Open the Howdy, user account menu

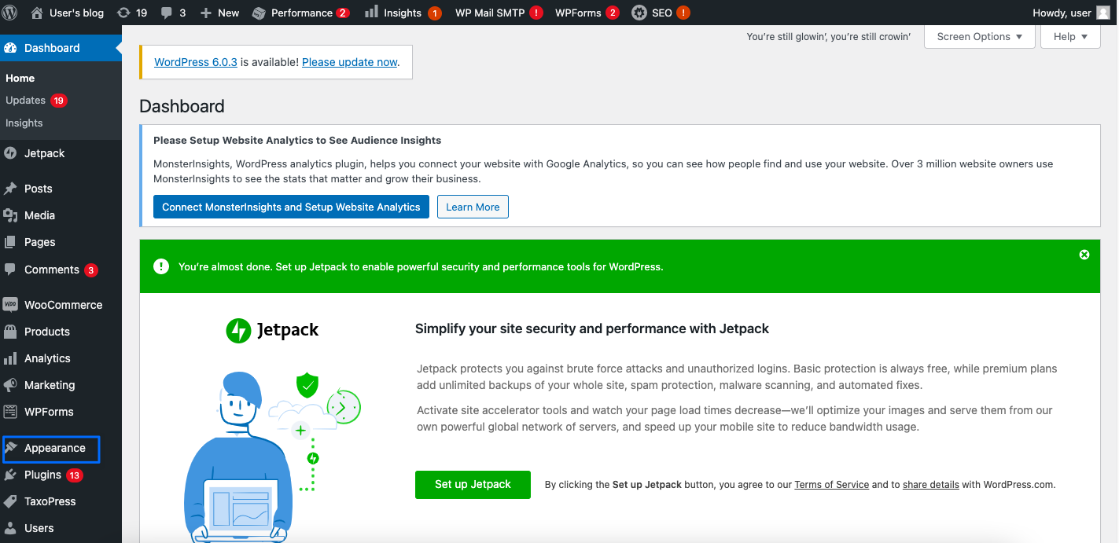[1071, 13]
